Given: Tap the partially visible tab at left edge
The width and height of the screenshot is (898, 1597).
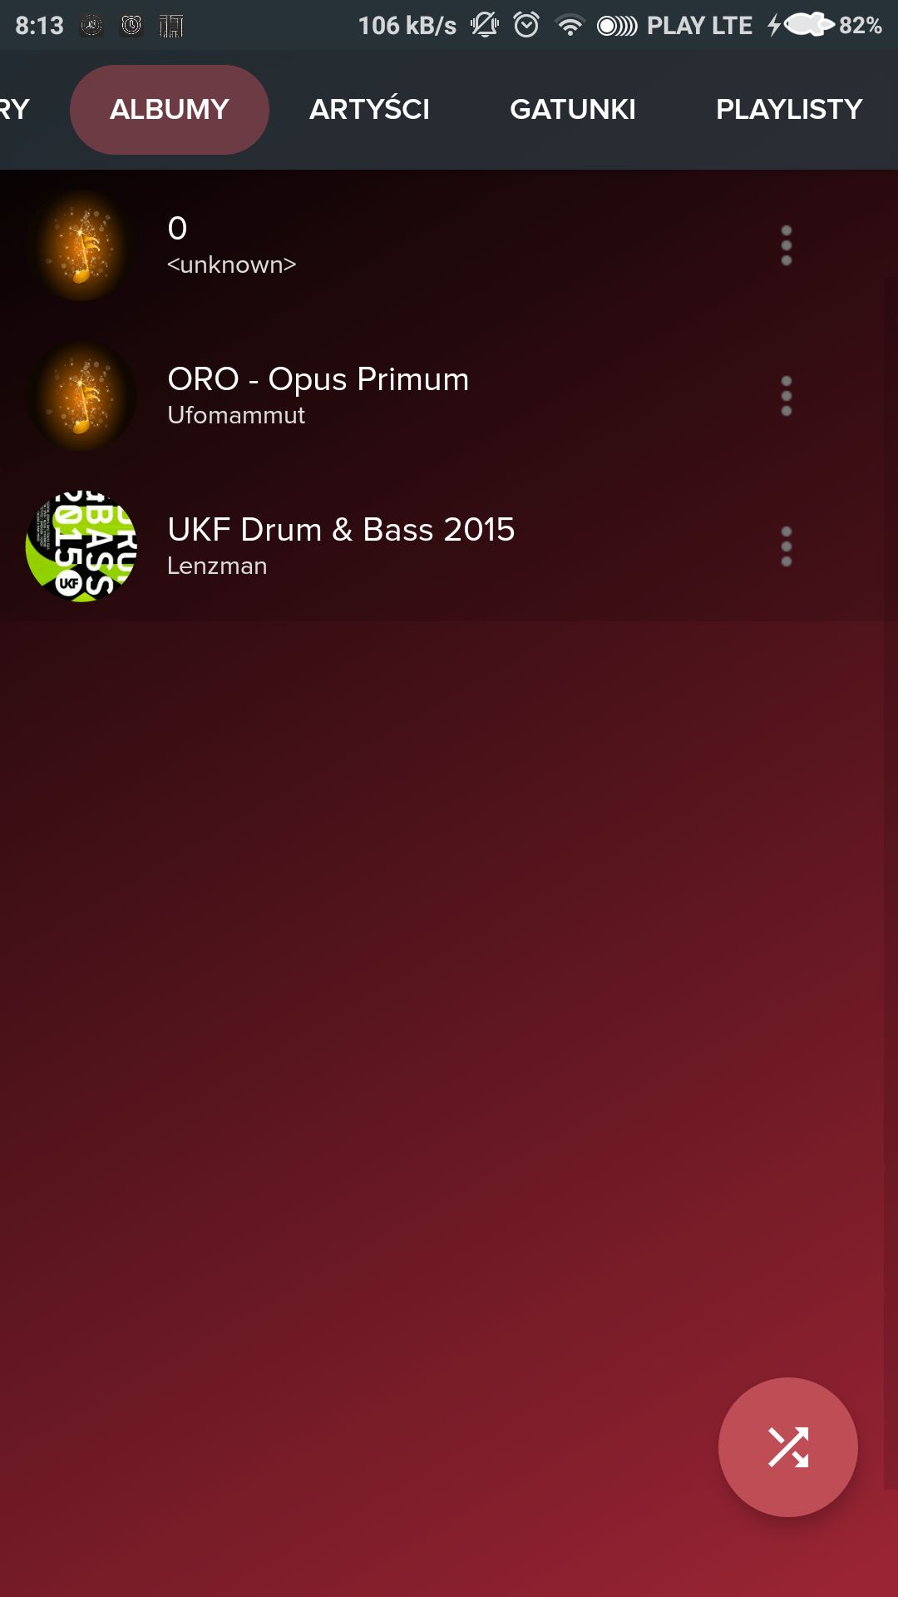Looking at the screenshot, I should pos(15,110).
